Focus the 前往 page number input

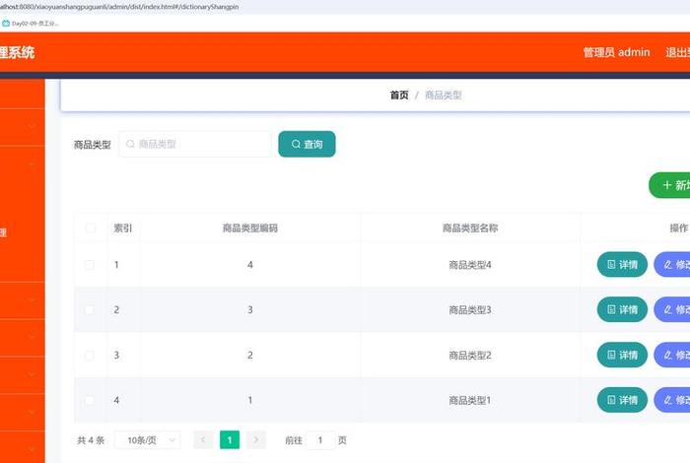(x=320, y=440)
